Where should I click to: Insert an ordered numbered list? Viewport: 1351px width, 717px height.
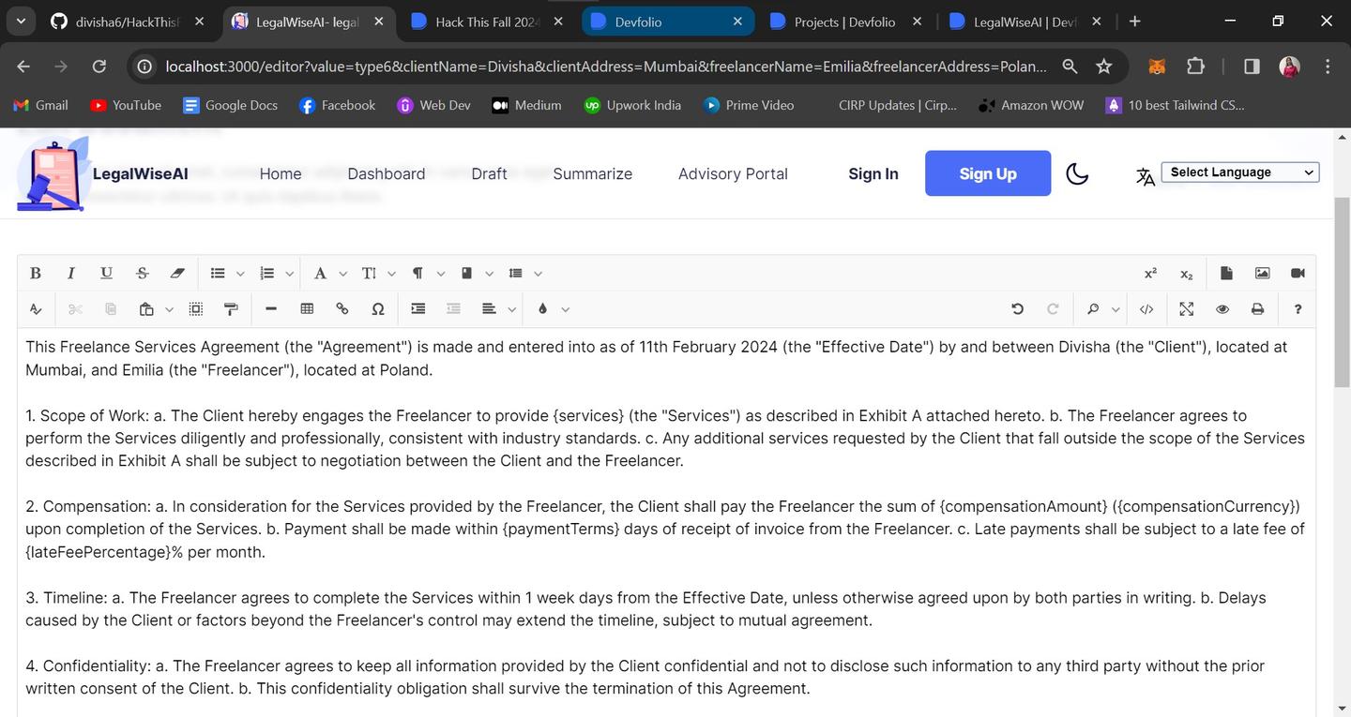[x=267, y=273]
